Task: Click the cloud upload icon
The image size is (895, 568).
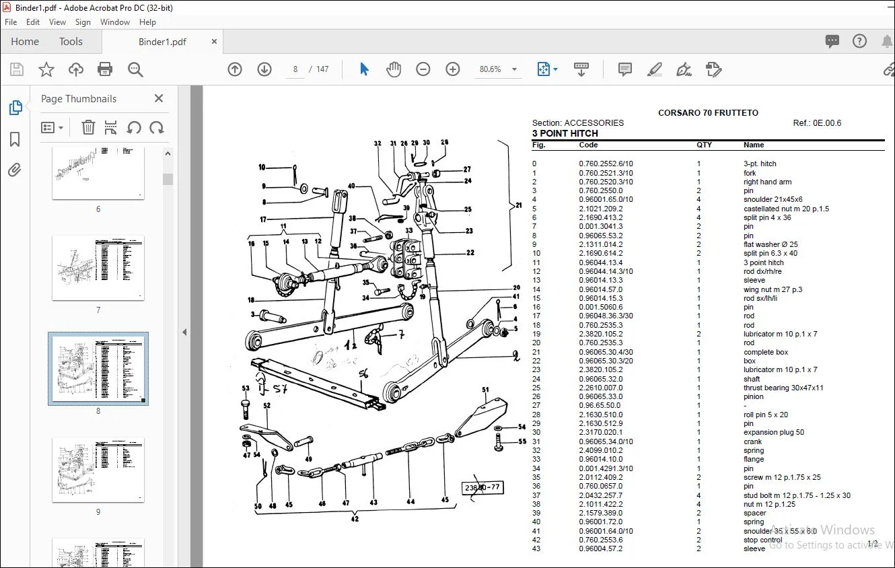Action: pos(76,69)
